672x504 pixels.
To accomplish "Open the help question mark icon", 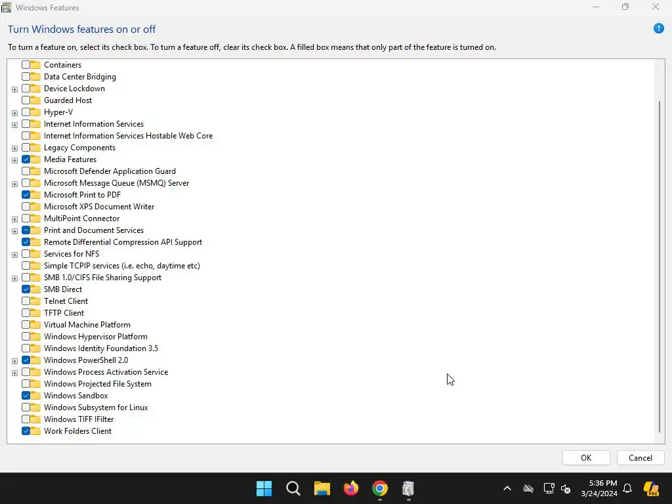I will (658, 29).
